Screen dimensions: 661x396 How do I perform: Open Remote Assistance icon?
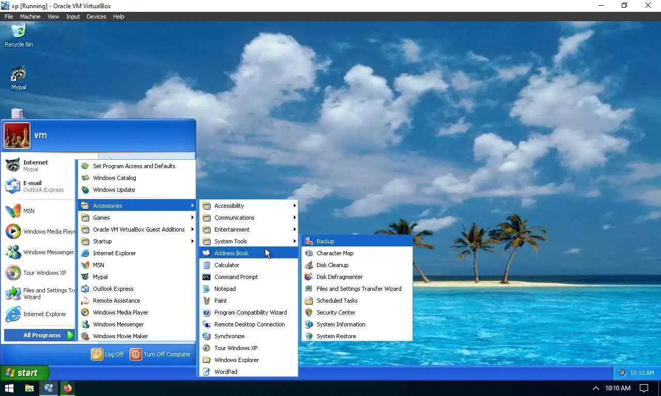click(x=85, y=301)
